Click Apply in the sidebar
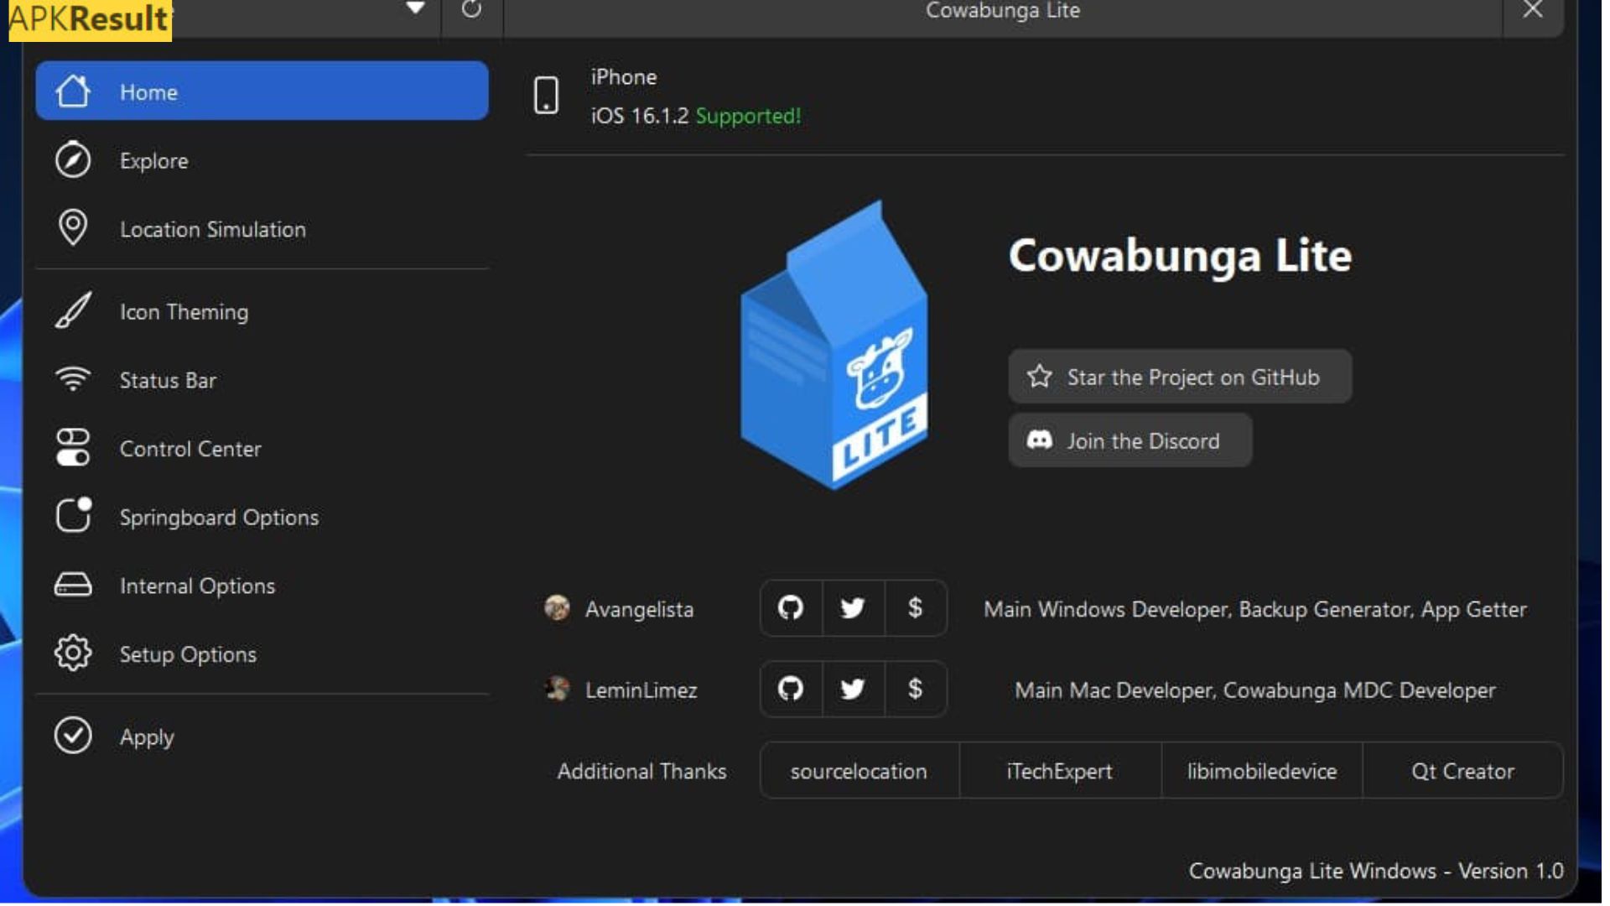This screenshot has width=1610, height=906. click(x=262, y=737)
